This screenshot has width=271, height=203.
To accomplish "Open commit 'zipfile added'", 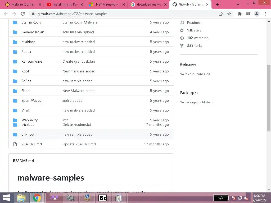I will [73, 100].
